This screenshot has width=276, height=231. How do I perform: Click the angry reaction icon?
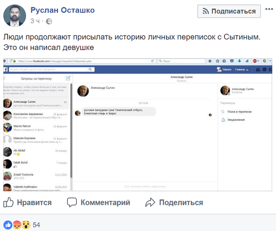(x=17, y=224)
